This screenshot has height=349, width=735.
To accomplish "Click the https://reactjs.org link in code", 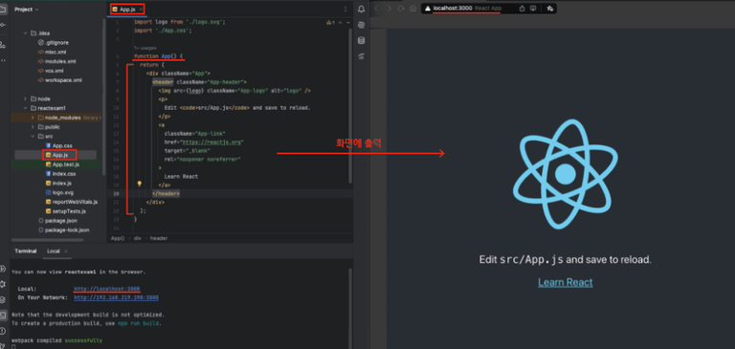I will coord(211,142).
